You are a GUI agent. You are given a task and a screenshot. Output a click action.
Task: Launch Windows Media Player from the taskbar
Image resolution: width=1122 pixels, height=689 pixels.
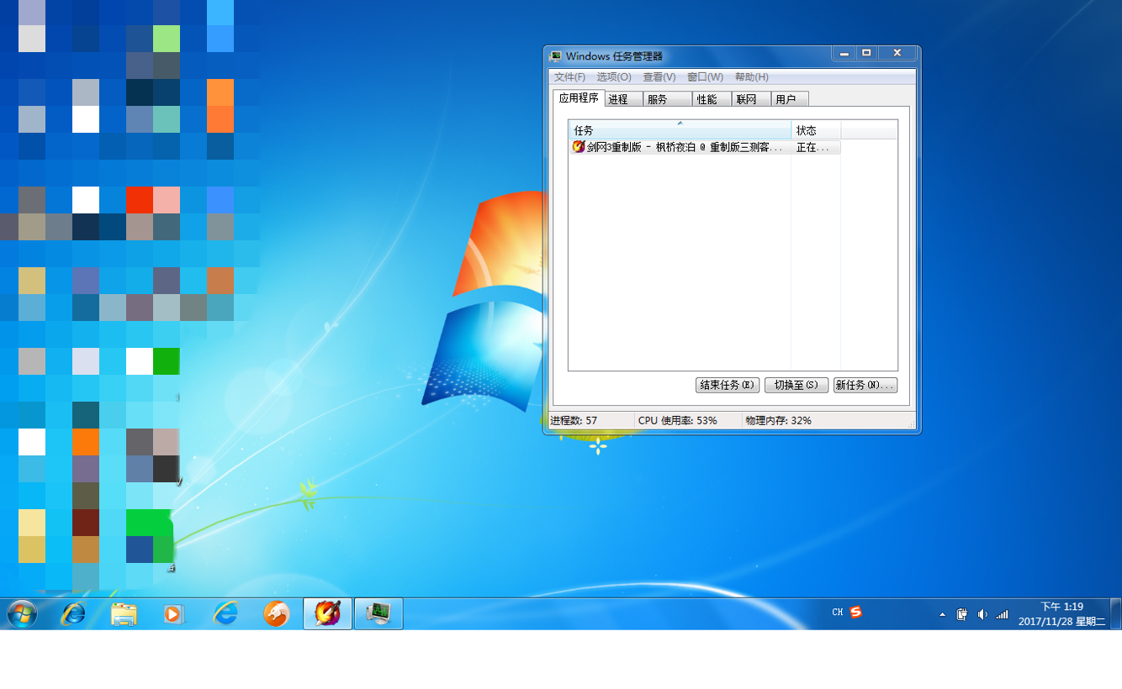(173, 614)
